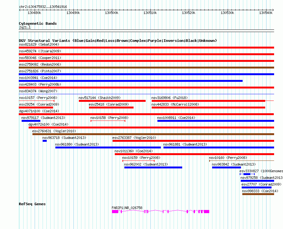Open nsv979258 (Sudmant2013) label

[262, 178]
